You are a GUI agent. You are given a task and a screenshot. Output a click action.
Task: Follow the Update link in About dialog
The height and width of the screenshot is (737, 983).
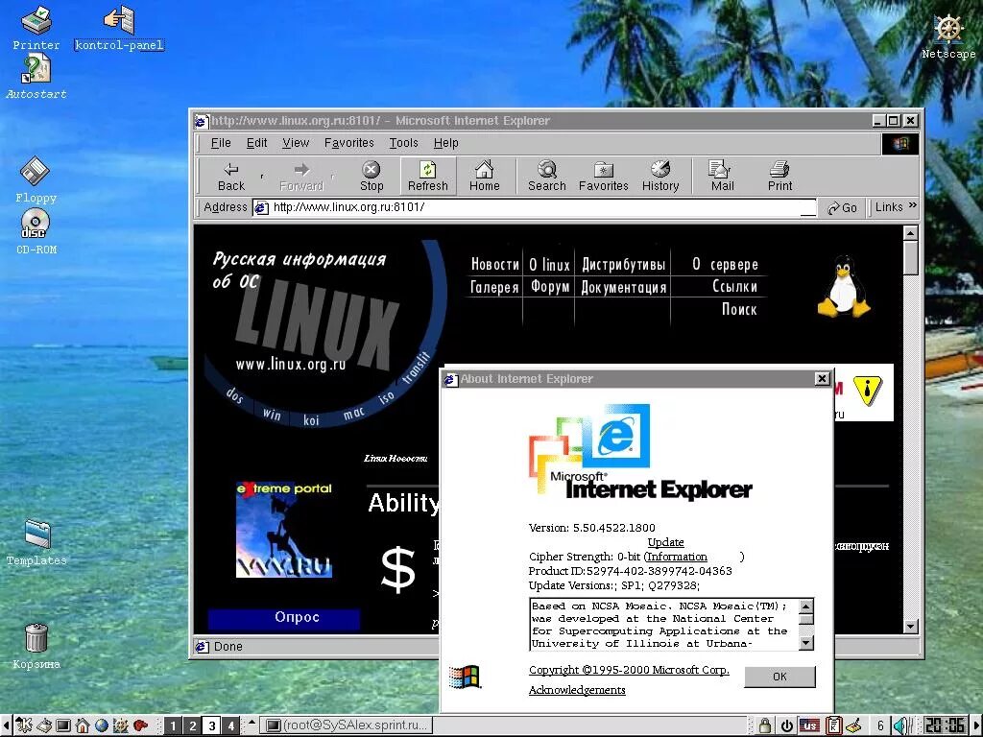tap(665, 542)
